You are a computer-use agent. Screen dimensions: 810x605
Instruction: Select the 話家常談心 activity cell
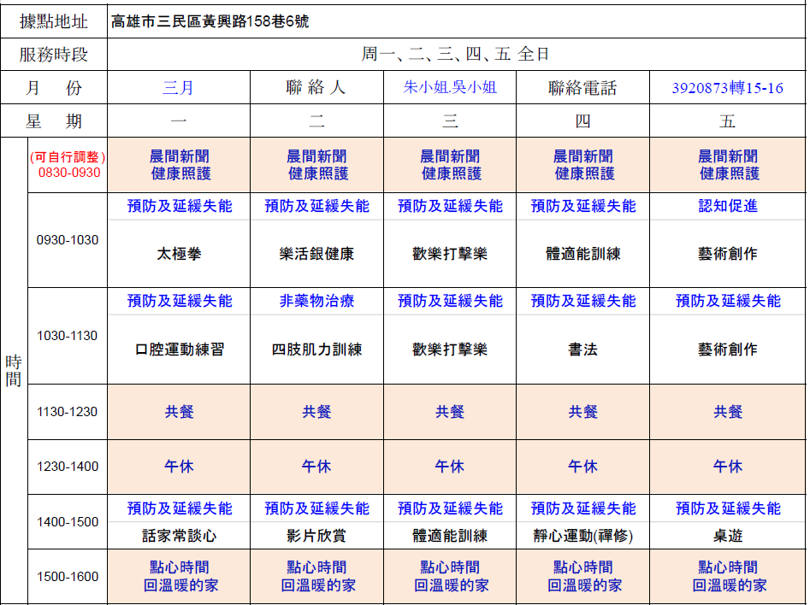click(179, 537)
